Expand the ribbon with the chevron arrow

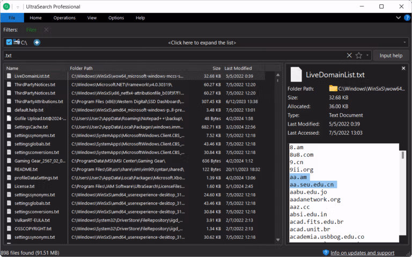pos(399,18)
